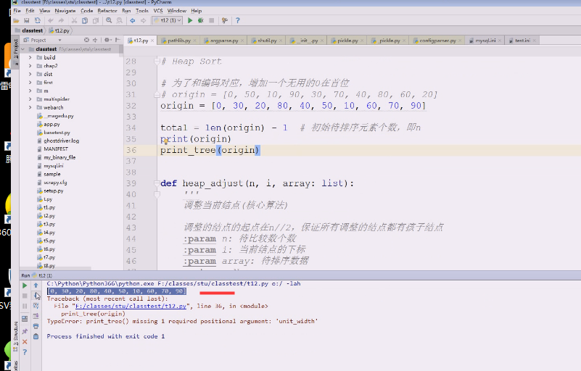Open Help topics question mark toolbar icon
This screenshot has height=371, width=581.
(x=237, y=21)
